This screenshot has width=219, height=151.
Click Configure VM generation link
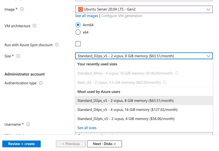(121, 16)
